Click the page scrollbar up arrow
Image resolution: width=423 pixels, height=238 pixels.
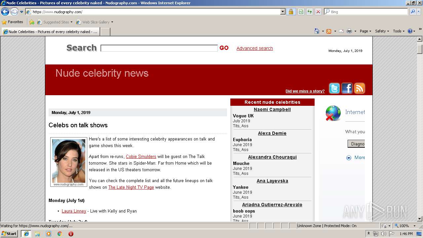[420, 39]
